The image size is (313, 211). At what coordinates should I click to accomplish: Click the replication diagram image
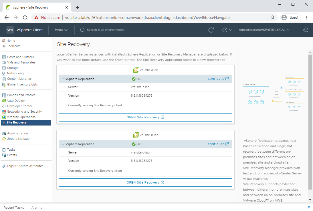point(273,93)
